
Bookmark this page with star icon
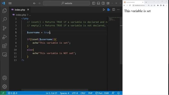pyautogui.click(x=154, y=5)
